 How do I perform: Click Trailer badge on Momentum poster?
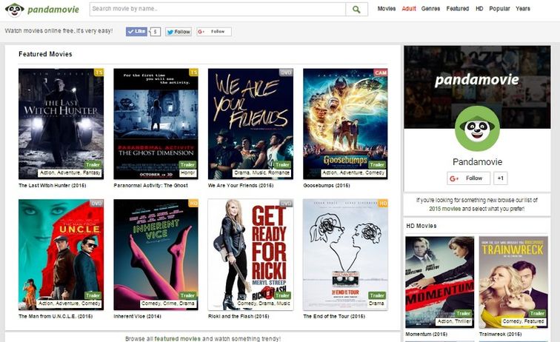click(x=463, y=313)
